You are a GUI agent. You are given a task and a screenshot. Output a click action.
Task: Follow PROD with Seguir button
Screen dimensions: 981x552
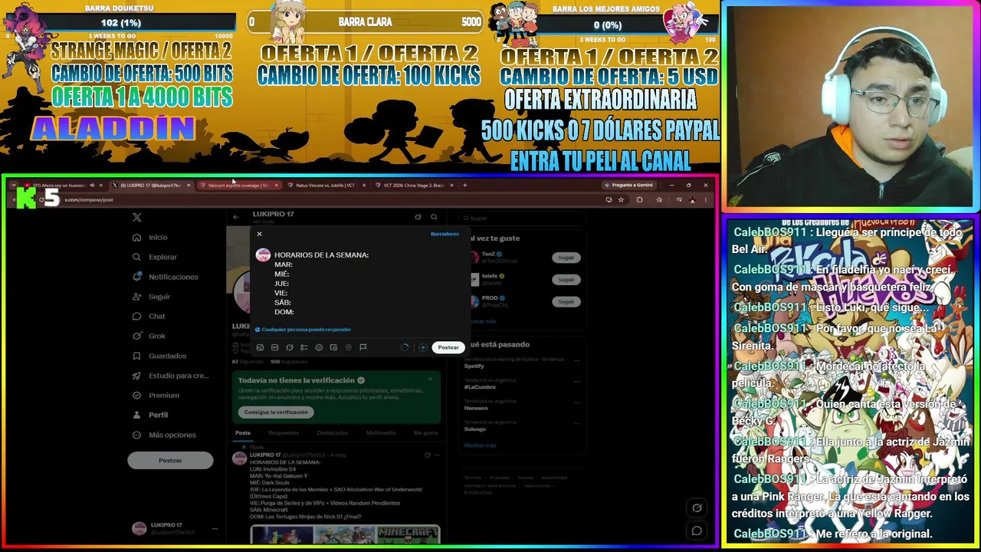point(566,302)
